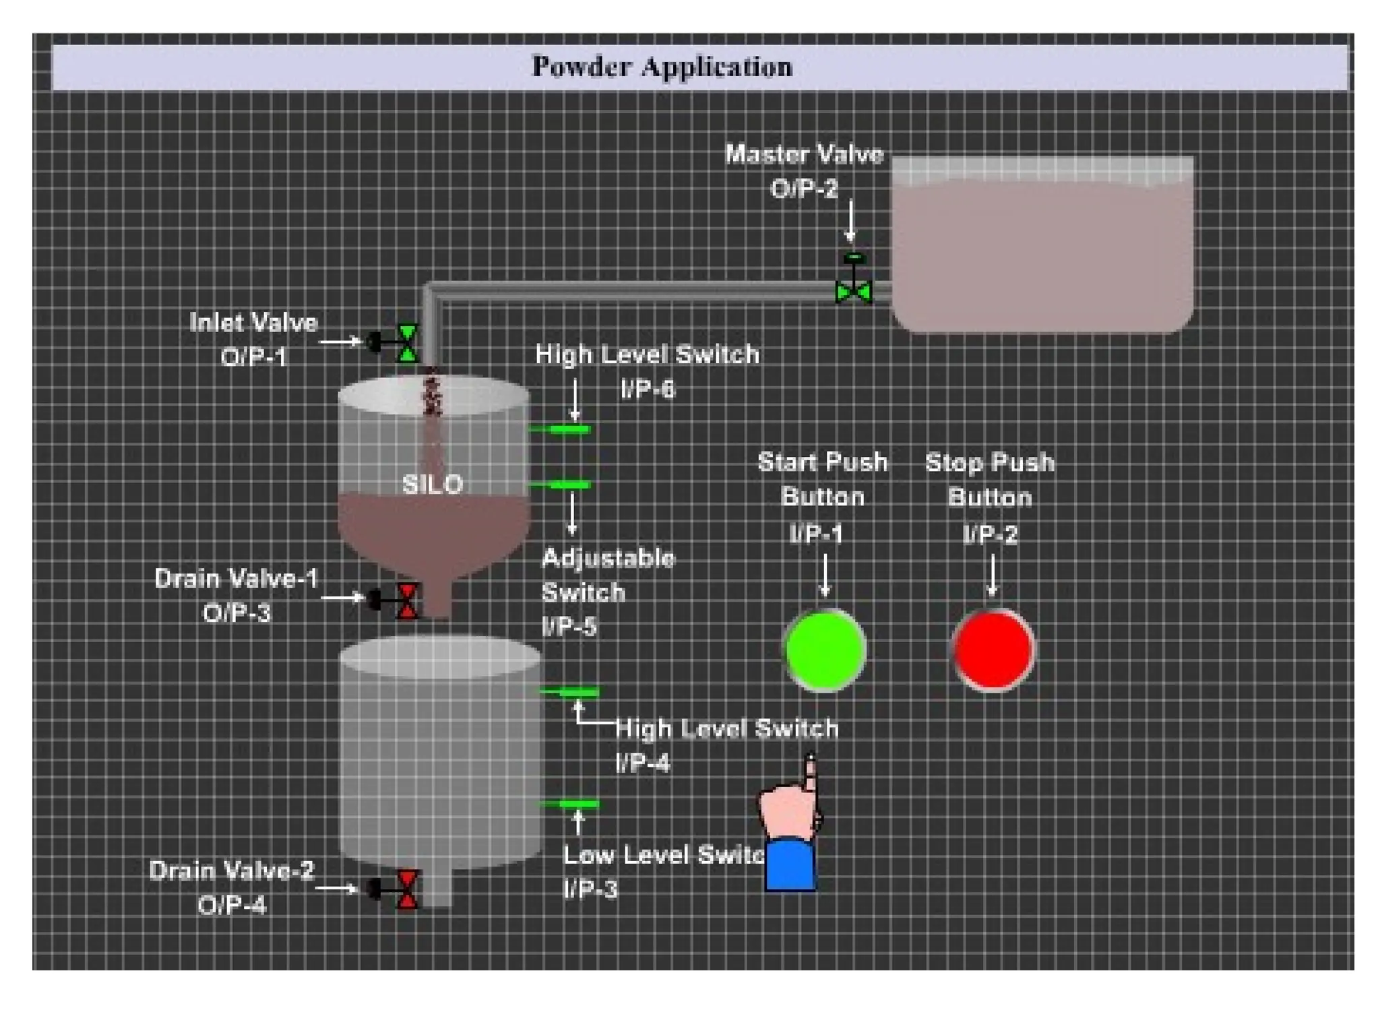
Task: Toggle the silo High Level Switch I/P-6
Action: tap(569, 429)
